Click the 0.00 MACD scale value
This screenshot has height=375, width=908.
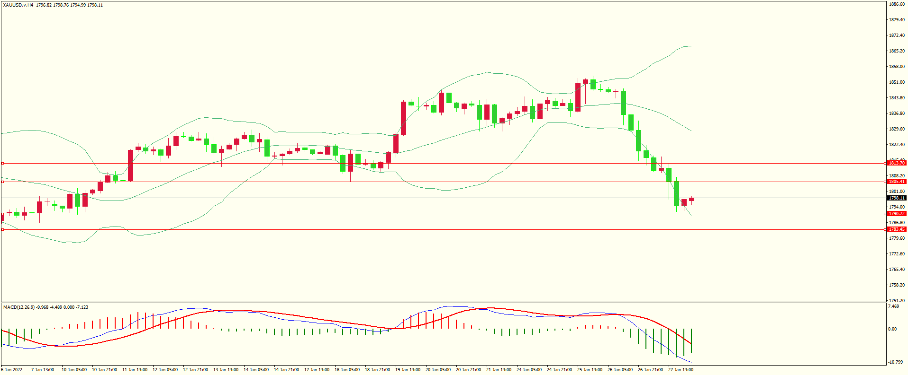pos(892,329)
